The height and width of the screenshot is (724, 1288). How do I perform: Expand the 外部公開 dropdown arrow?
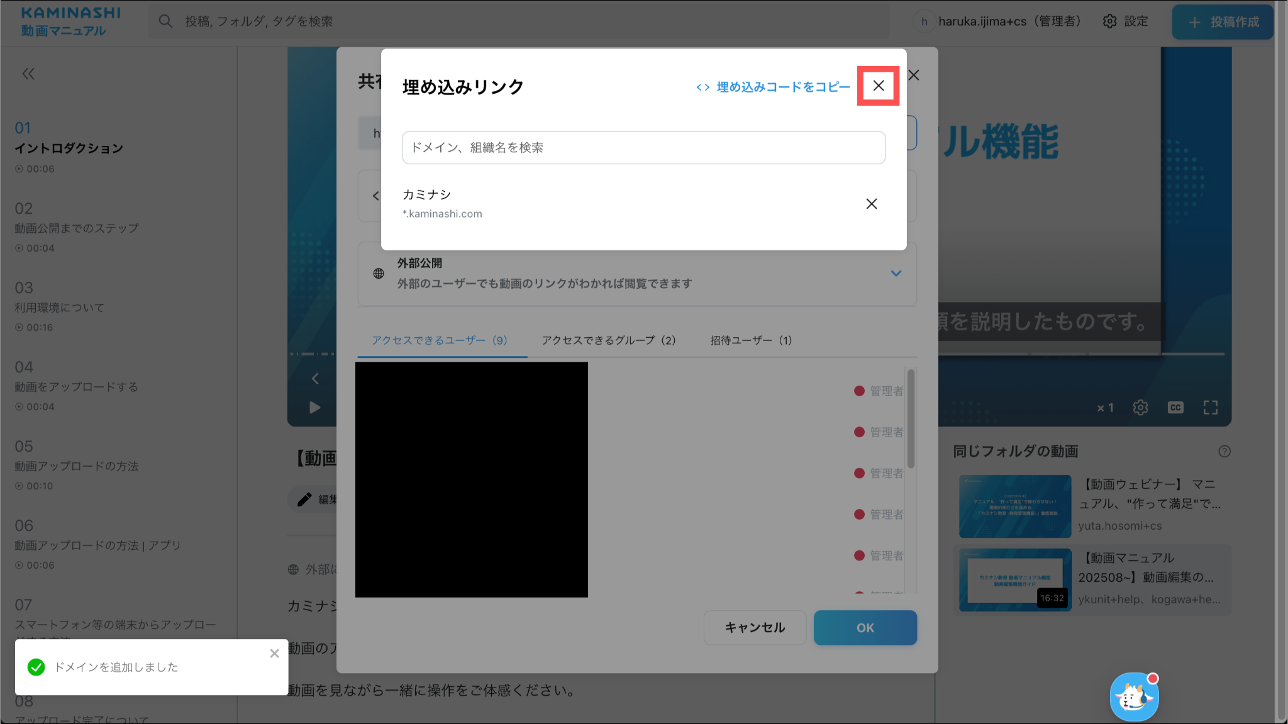point(896,274)
